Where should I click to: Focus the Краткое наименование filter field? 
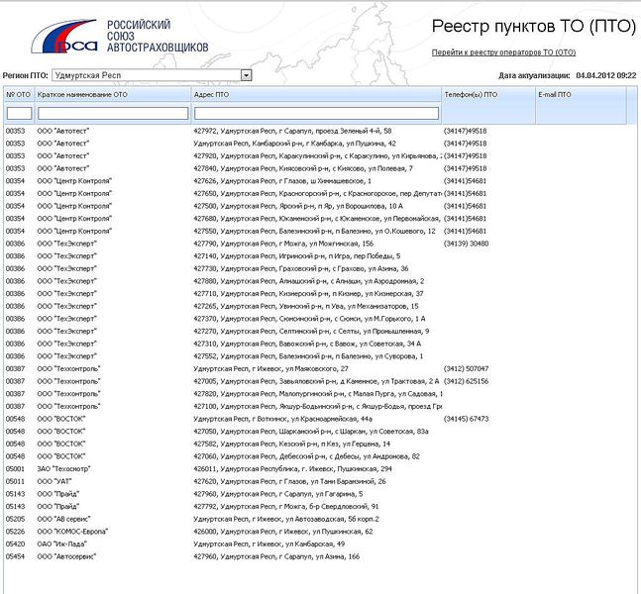click(113, 113)
